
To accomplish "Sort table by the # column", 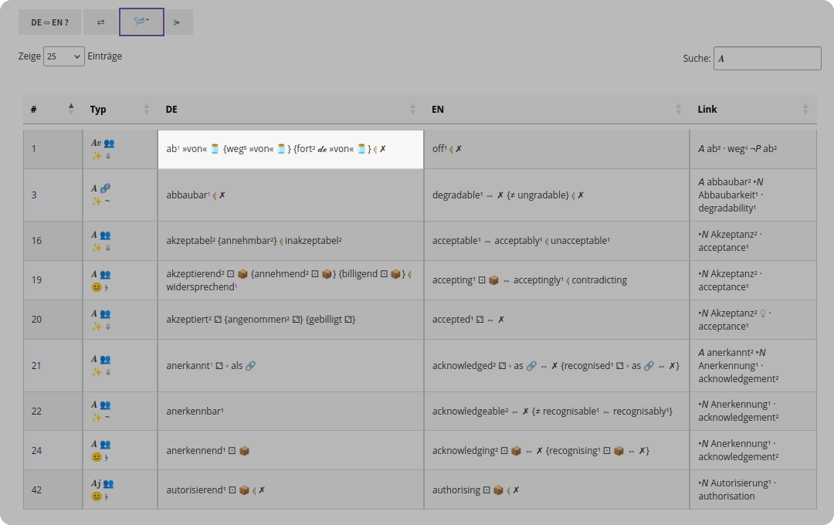I will pos(53,110).
